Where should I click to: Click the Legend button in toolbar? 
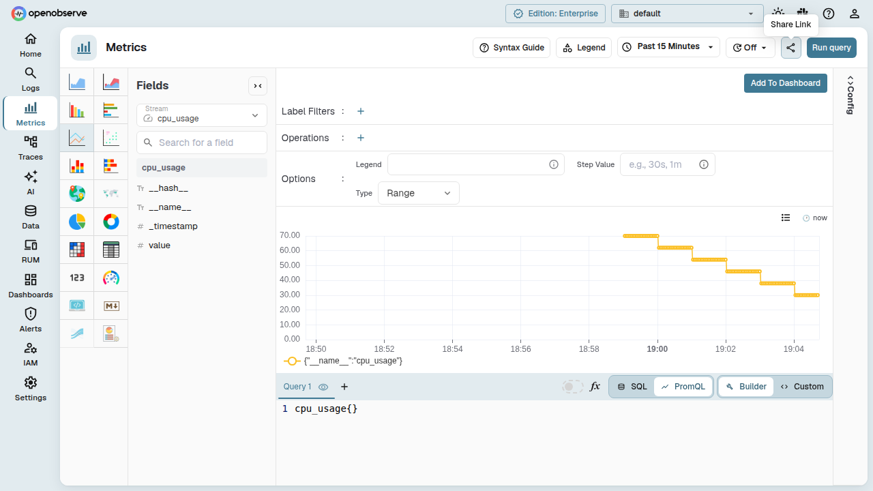coord(584,48)
